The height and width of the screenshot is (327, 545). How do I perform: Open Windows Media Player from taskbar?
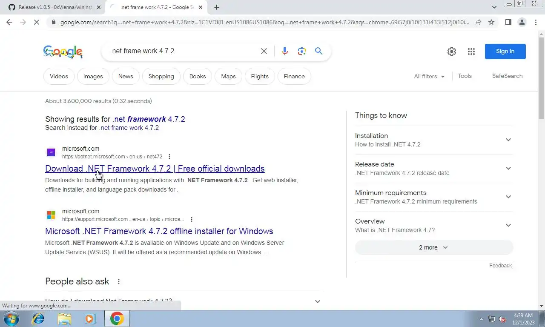[90, 318]
